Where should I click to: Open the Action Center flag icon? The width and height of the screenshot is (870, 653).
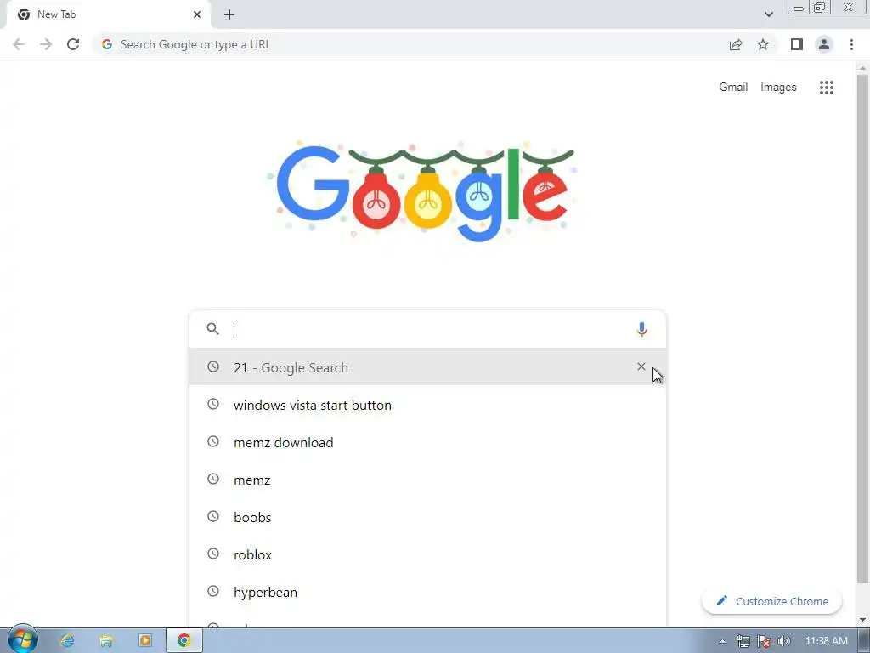[764, 641]
